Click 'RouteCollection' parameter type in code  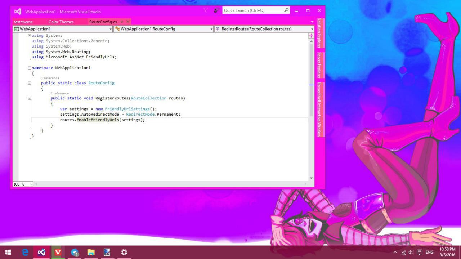148,98
